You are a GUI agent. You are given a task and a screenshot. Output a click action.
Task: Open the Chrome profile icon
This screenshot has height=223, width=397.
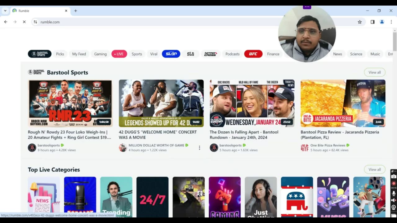tap(382, 22)
